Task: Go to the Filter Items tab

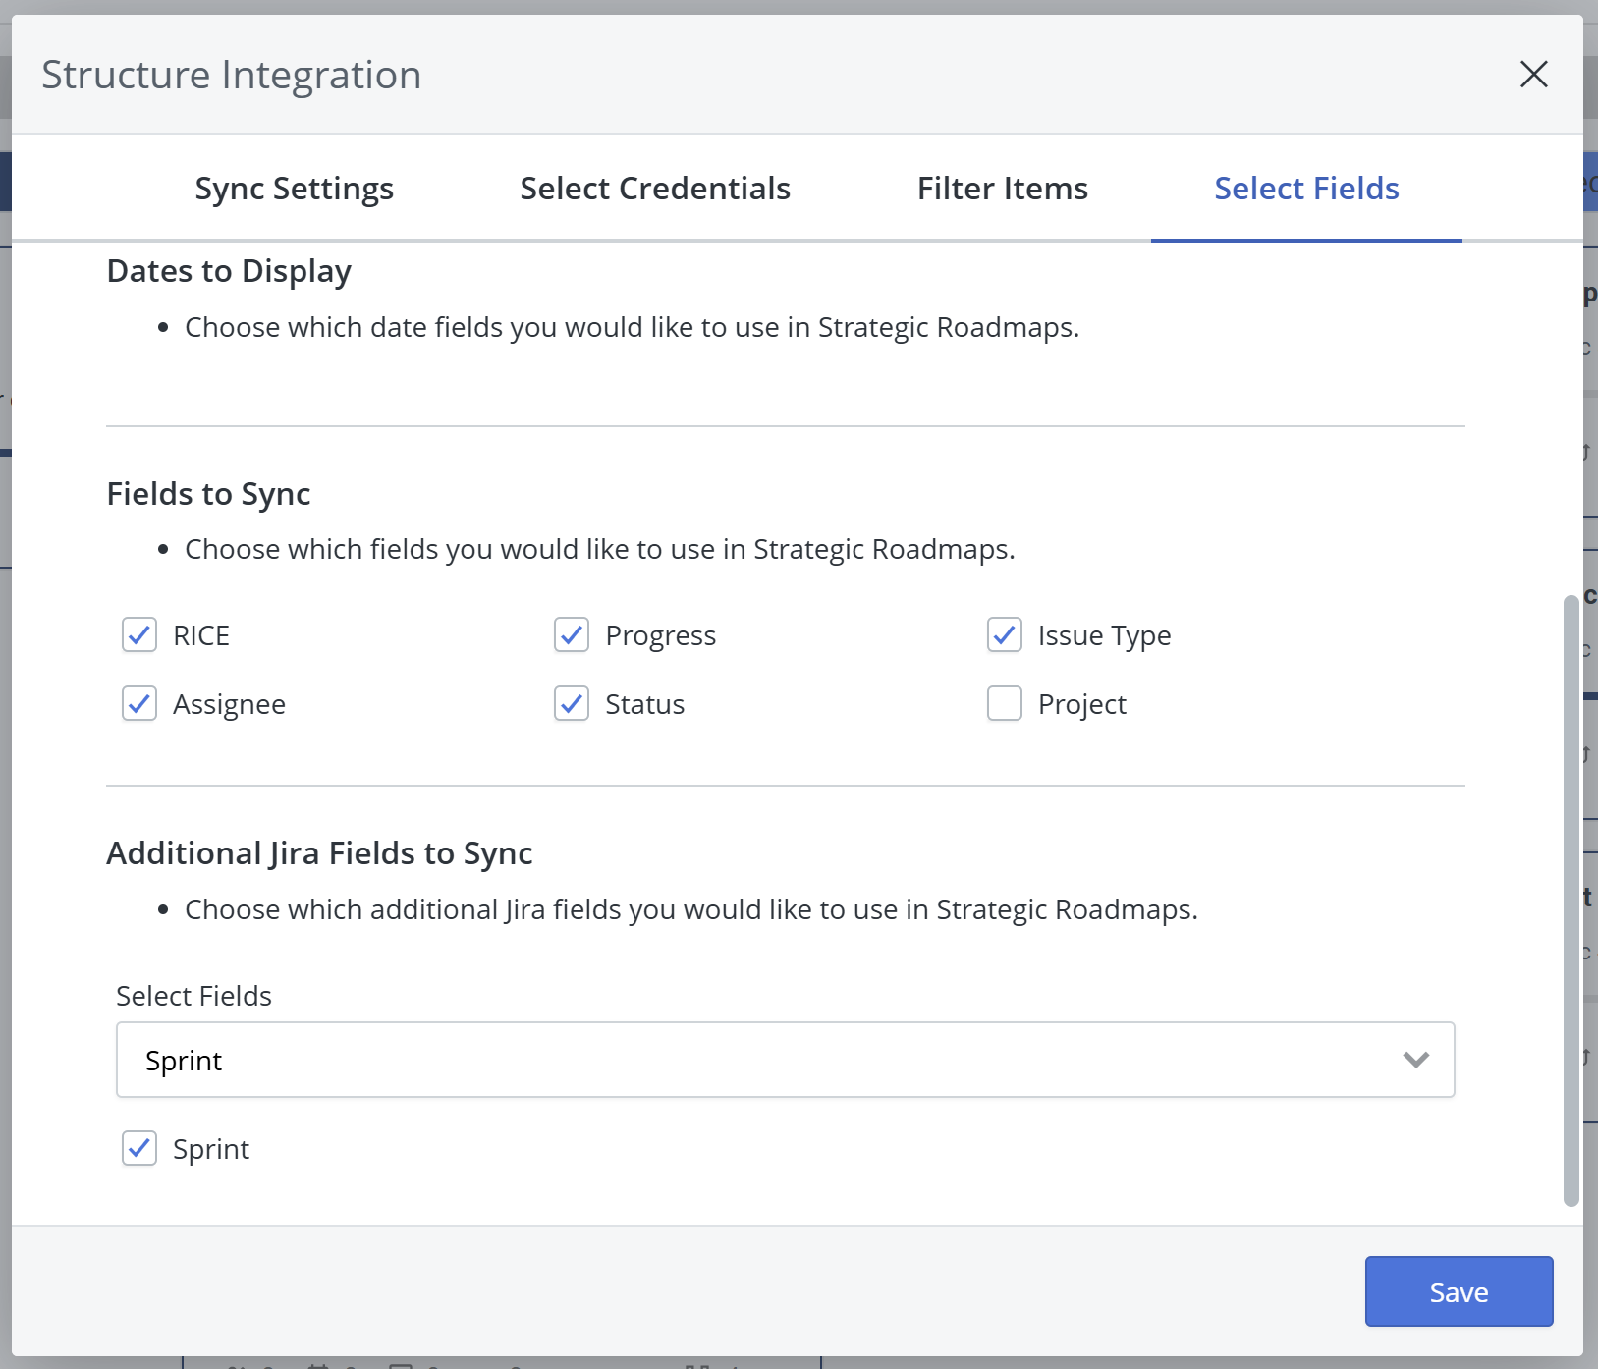Action: 1002,188
